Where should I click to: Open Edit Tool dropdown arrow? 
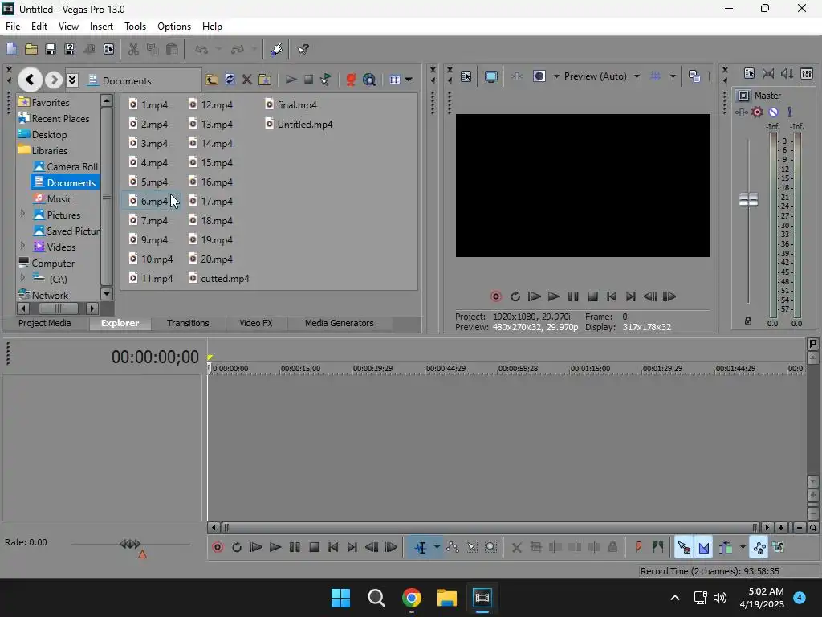(x=436, y=548)
